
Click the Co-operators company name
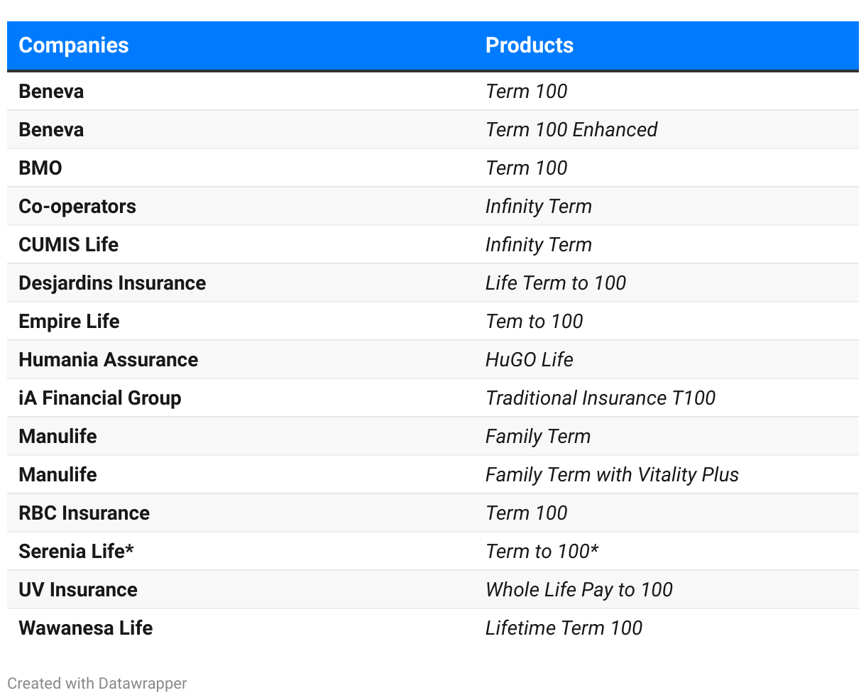coord(77,207)
